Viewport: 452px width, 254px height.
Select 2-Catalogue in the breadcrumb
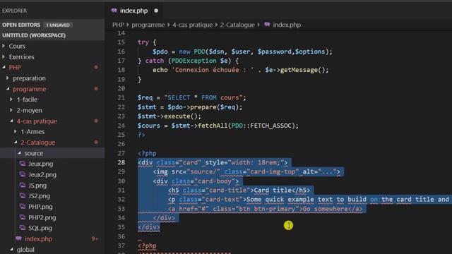tap(237, 25)
